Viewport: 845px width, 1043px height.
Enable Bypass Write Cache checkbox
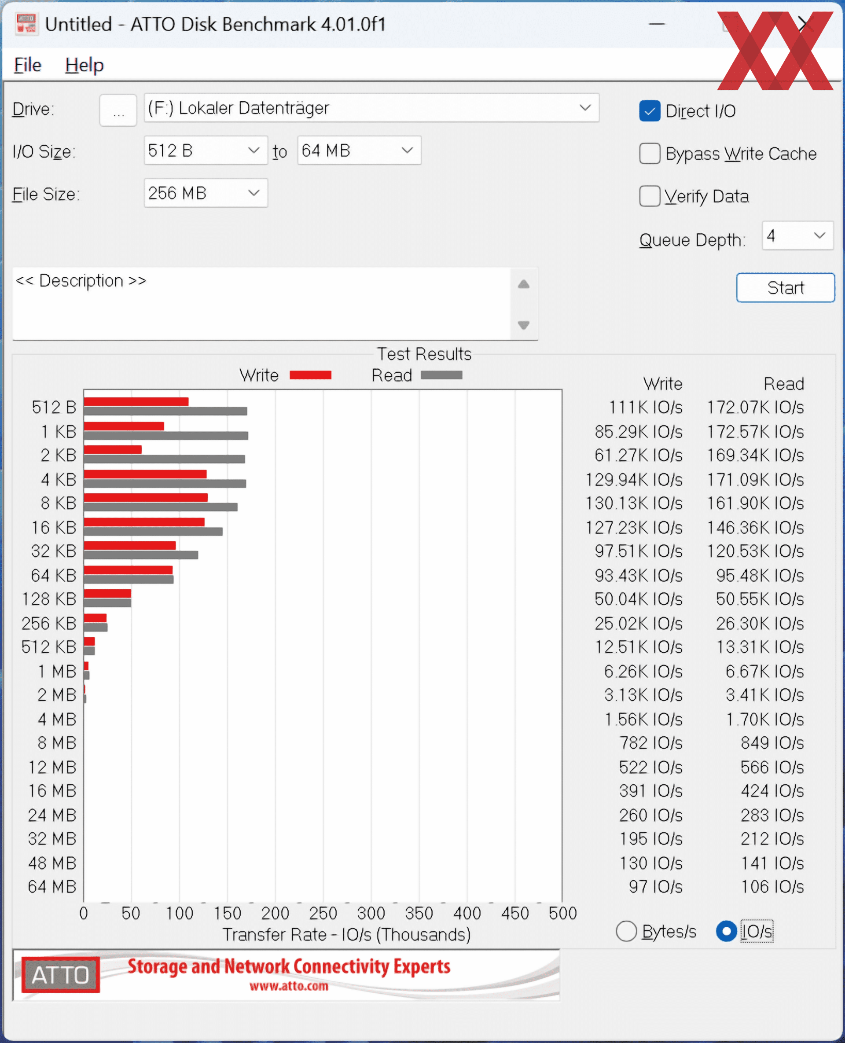649,154
